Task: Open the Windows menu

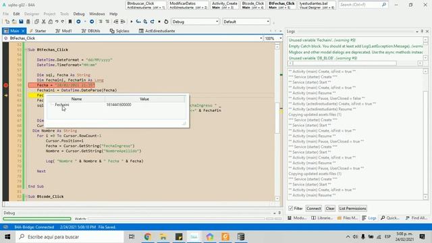Action: point(97,13)
